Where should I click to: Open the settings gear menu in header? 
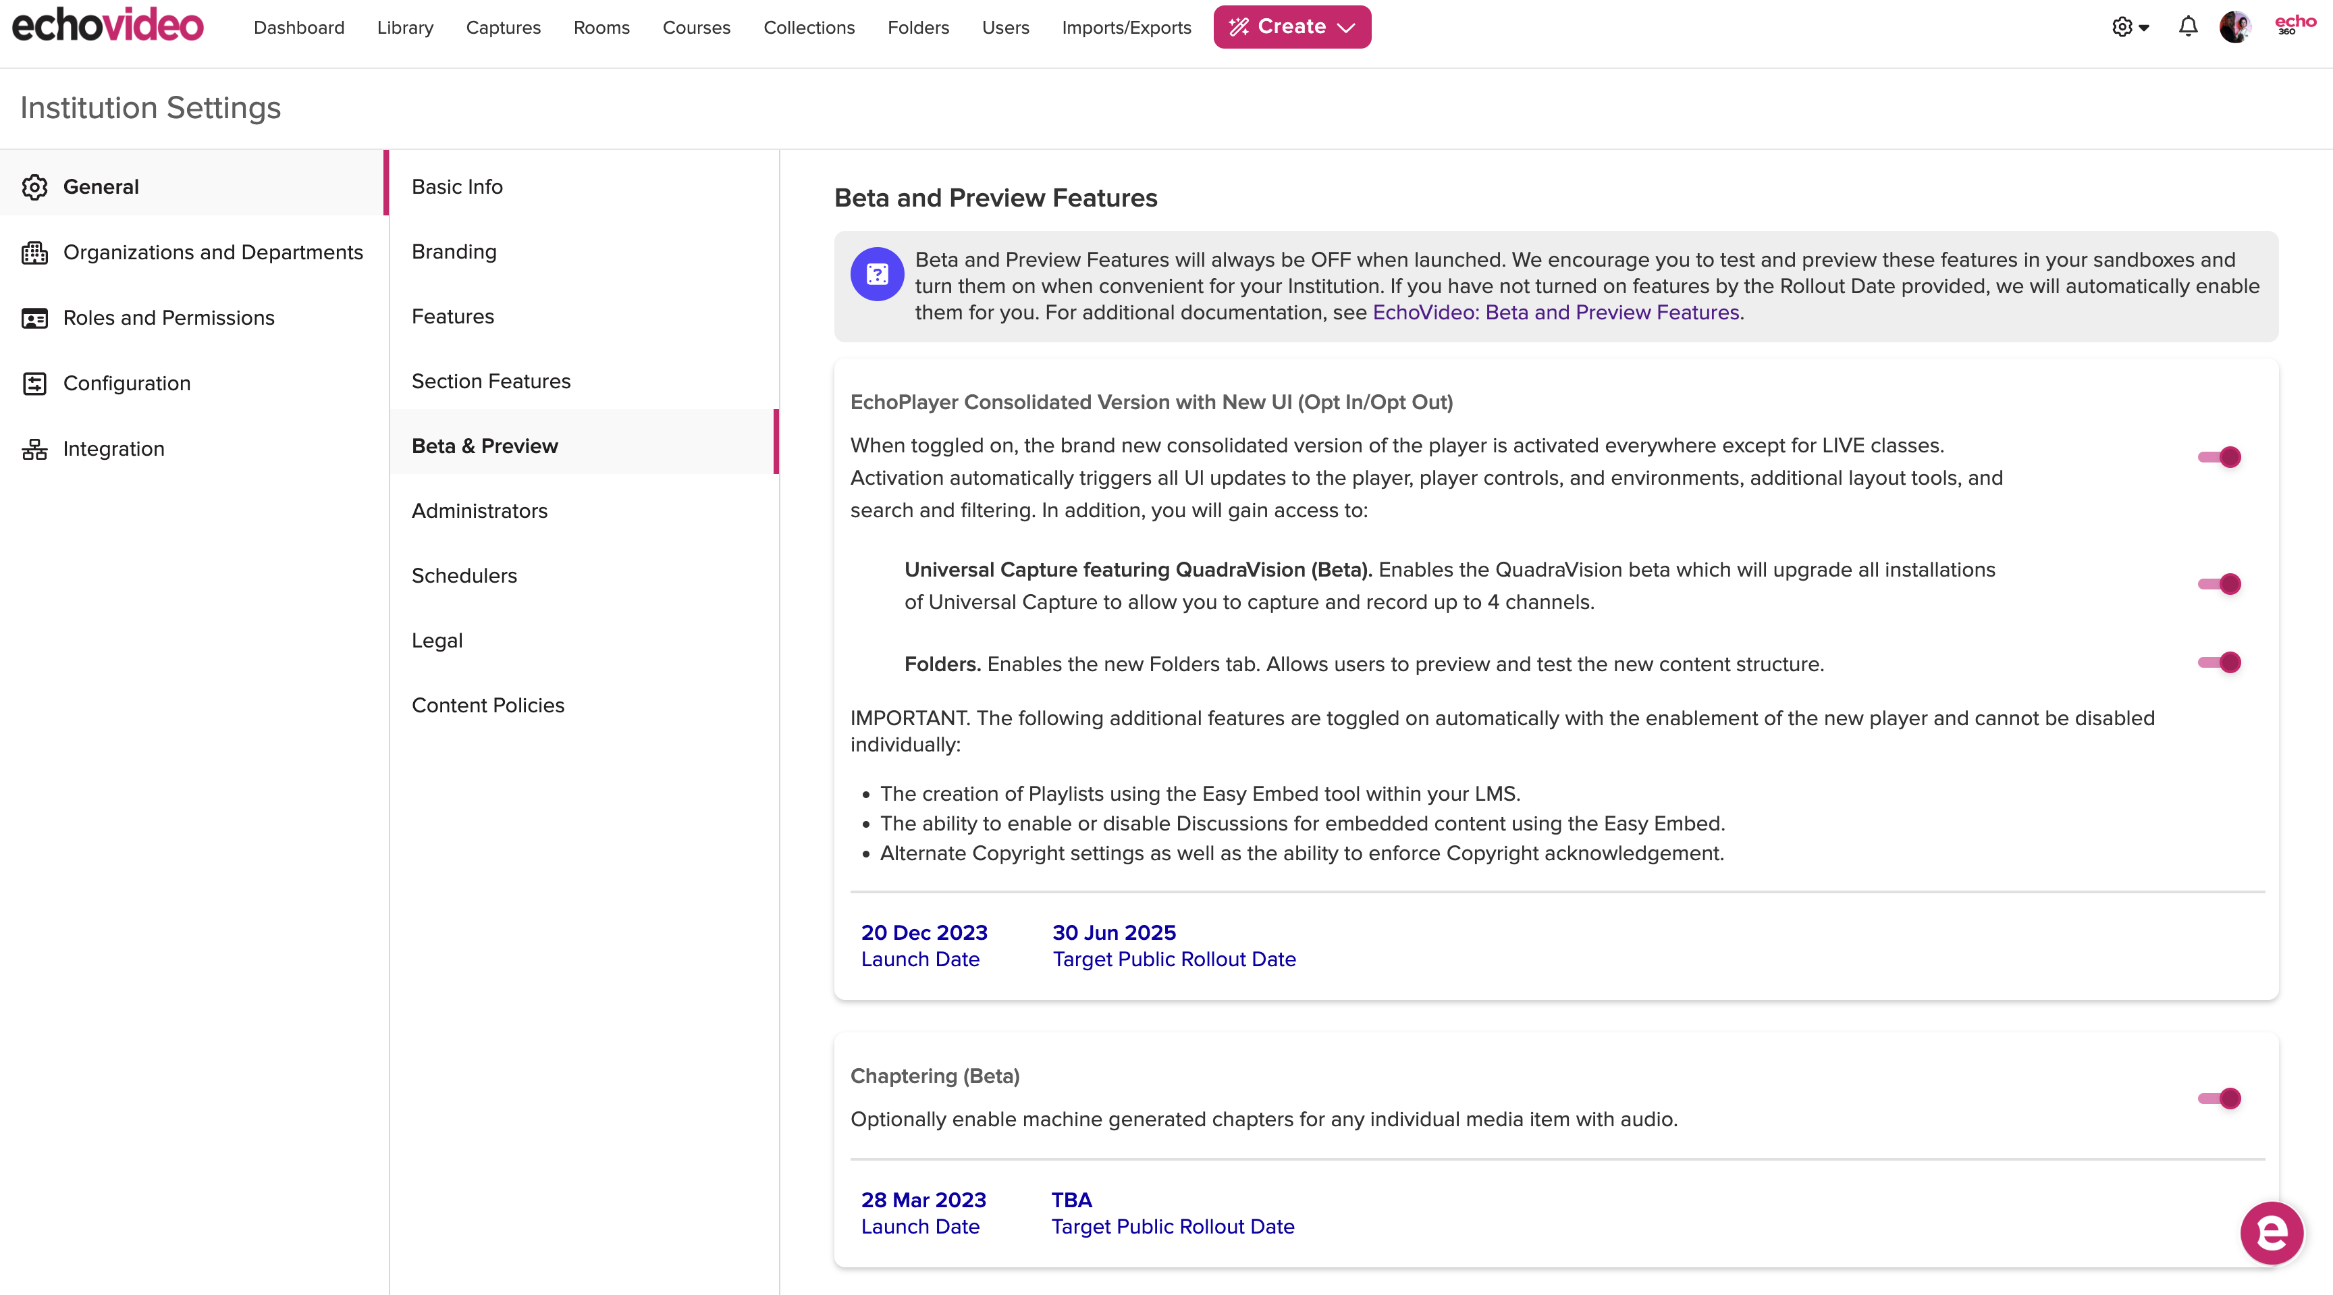click(2130, 27)
